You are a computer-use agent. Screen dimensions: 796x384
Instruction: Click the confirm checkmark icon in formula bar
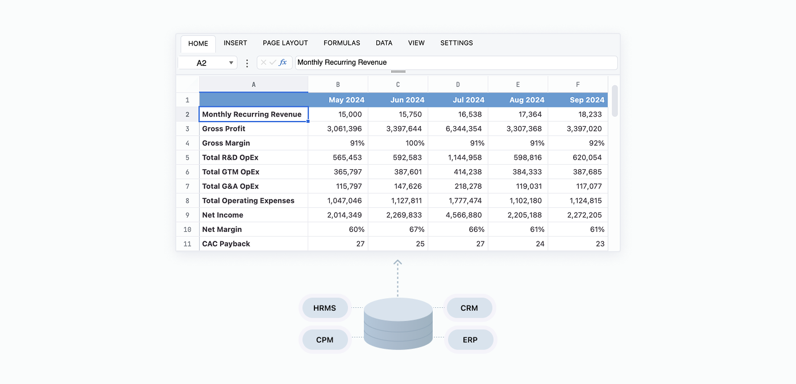tap(272, 62)
